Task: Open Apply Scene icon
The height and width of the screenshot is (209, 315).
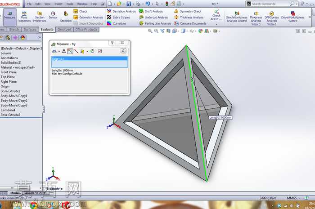Action: click(x=207, y=31)
